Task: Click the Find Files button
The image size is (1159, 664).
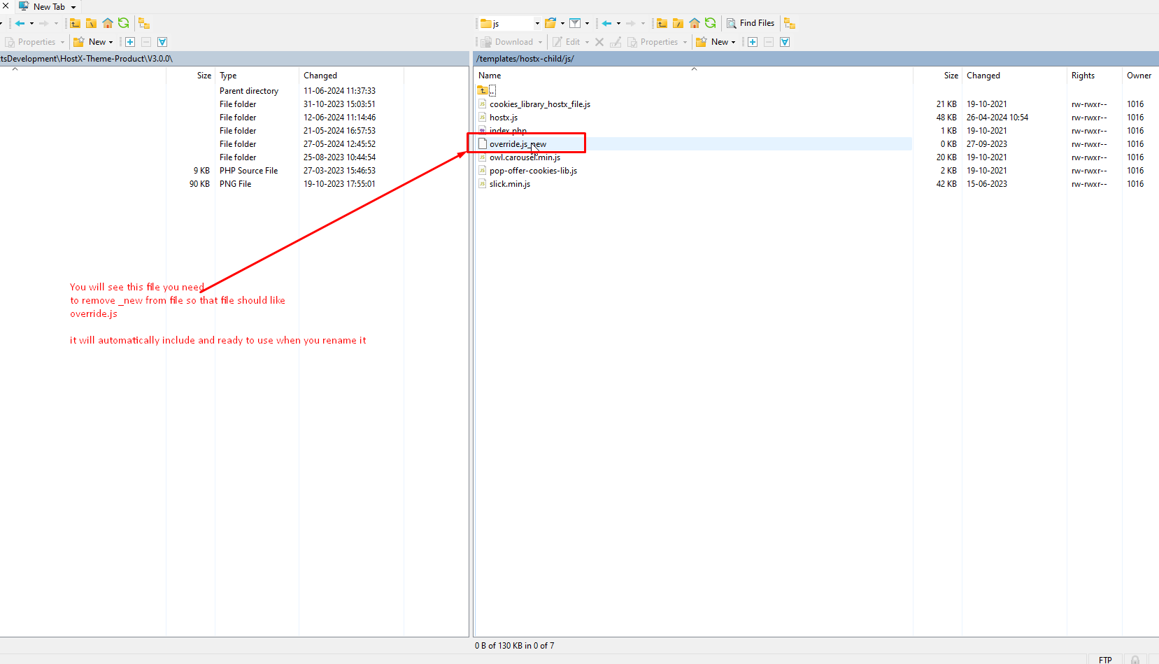Action: (x=751, y=23)
